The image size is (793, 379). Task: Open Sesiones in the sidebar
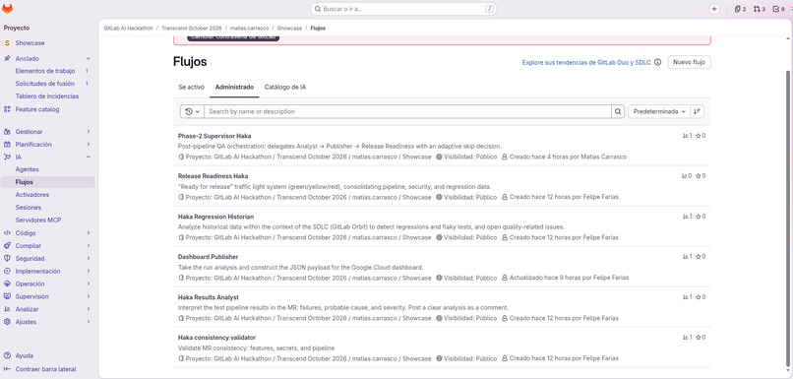pyautogui.click(x=29, y=208)
